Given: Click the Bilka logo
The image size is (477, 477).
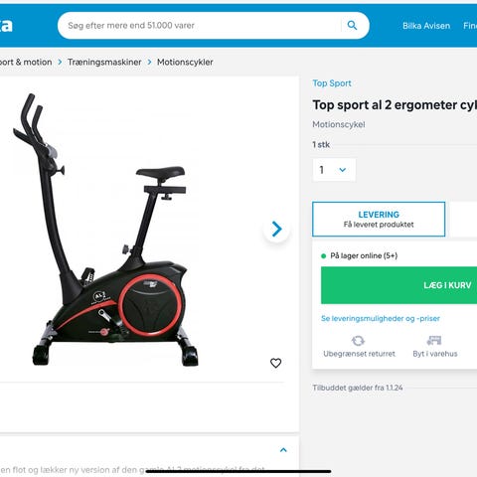Looking at the screenshot, I should (x=6, y=26).
